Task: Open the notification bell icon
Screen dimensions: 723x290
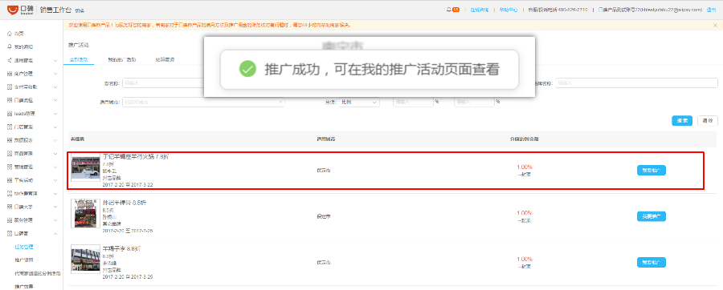Action: point(448,9)
